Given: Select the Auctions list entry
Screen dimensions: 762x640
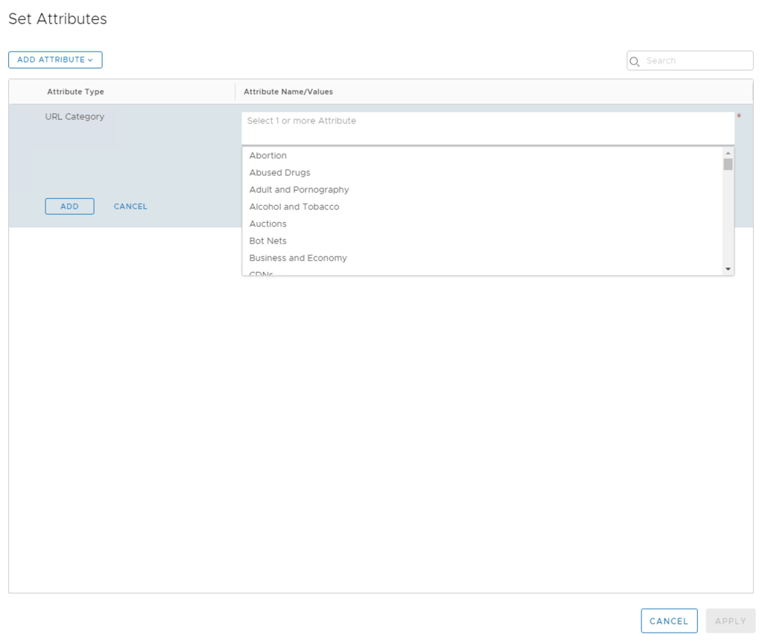Looking at the screenshot, I should (268, 224).
